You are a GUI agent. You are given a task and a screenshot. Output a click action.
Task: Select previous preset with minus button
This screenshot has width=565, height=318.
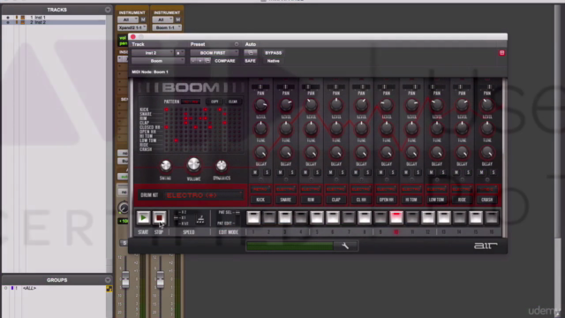coord(193,61)
